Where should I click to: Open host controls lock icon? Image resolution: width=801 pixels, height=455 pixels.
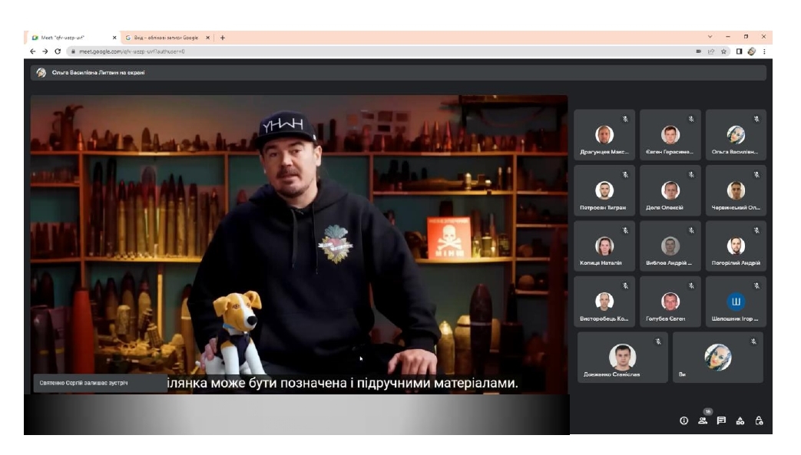coord(759,420)
